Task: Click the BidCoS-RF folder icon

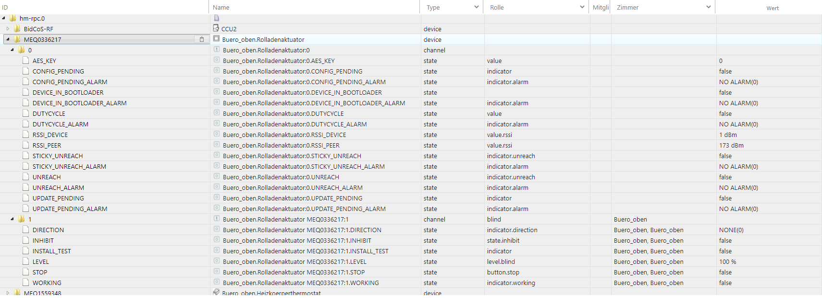Action: [x=17, y=29]
